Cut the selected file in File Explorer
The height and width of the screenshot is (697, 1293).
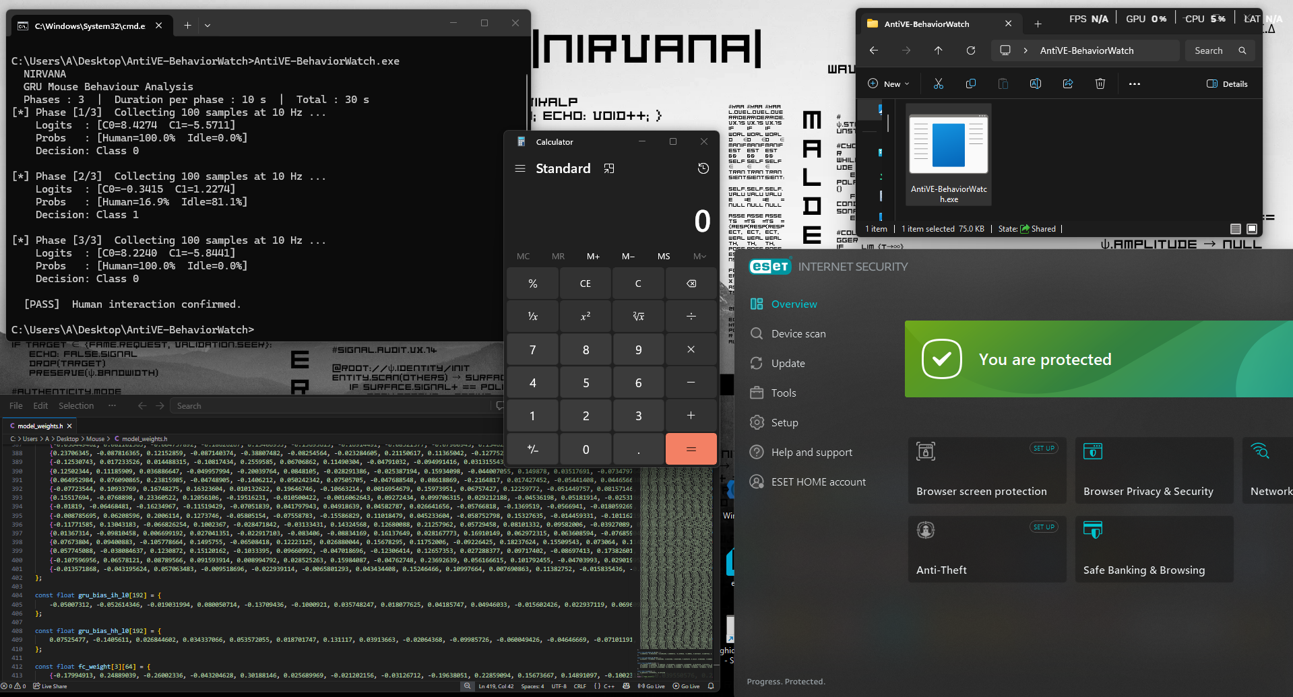(x=938, y=84)
